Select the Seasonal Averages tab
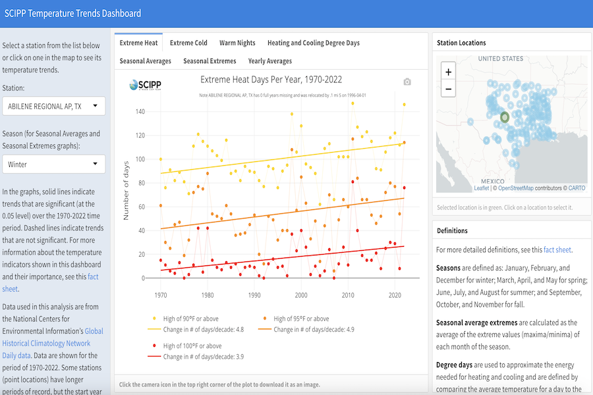This screenshot has height=395, width=593. point(145,61)
